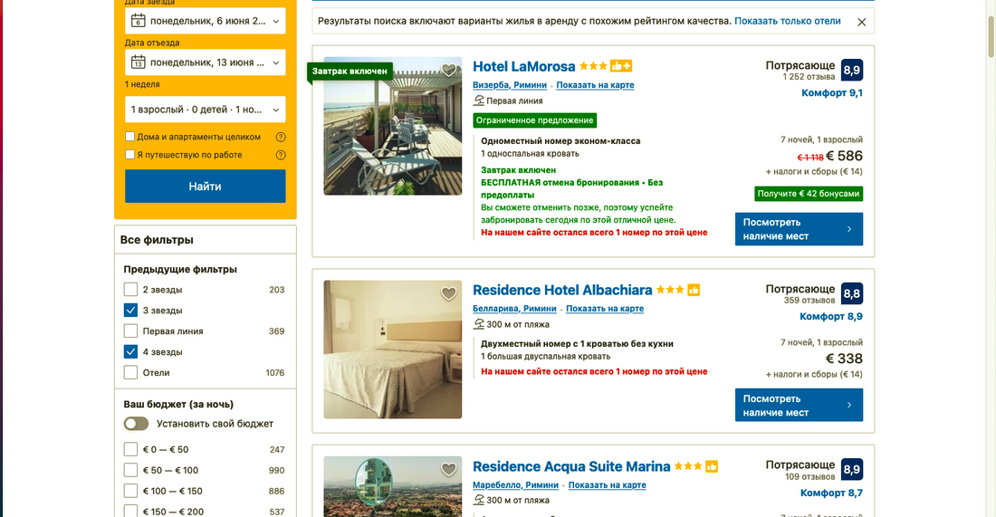Viewport: 996px width, 517px height.
Task: Click the beach icon next to 'Первая линия'
Action: click(479, 101)
